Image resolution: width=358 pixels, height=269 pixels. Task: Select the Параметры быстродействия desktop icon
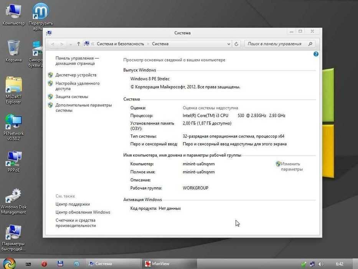pyautogui.click(x=13, y=238)
